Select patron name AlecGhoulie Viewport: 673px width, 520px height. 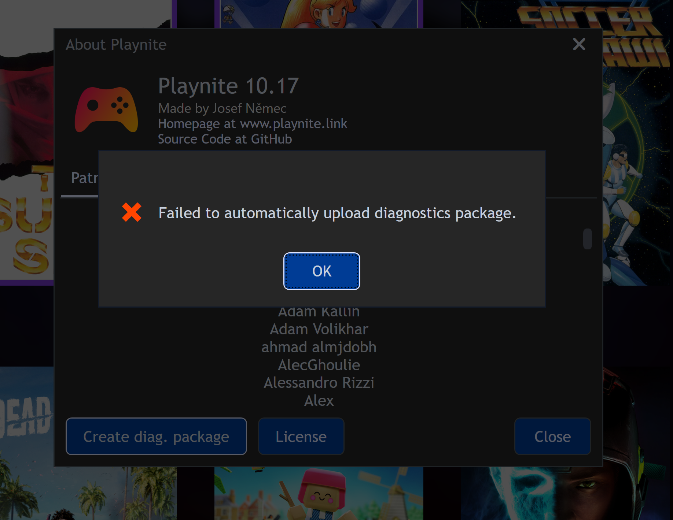(319, 365)
